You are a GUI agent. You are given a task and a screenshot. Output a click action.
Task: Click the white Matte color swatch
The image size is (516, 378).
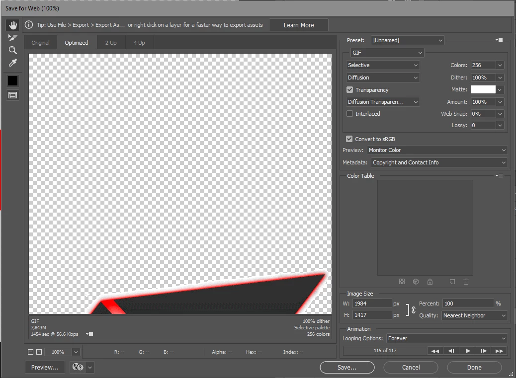coord(483,89)
